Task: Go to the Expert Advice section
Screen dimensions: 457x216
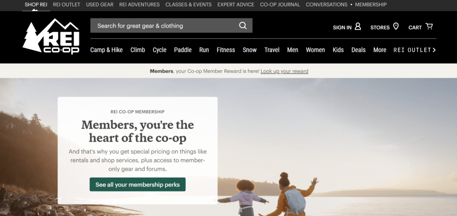Action: 236,4
